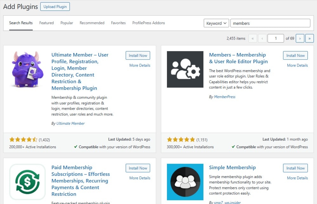This screenshot has height=204, width=317.
Task: Open Paid Membership Subscriptions title link
Action: [81, 181]
